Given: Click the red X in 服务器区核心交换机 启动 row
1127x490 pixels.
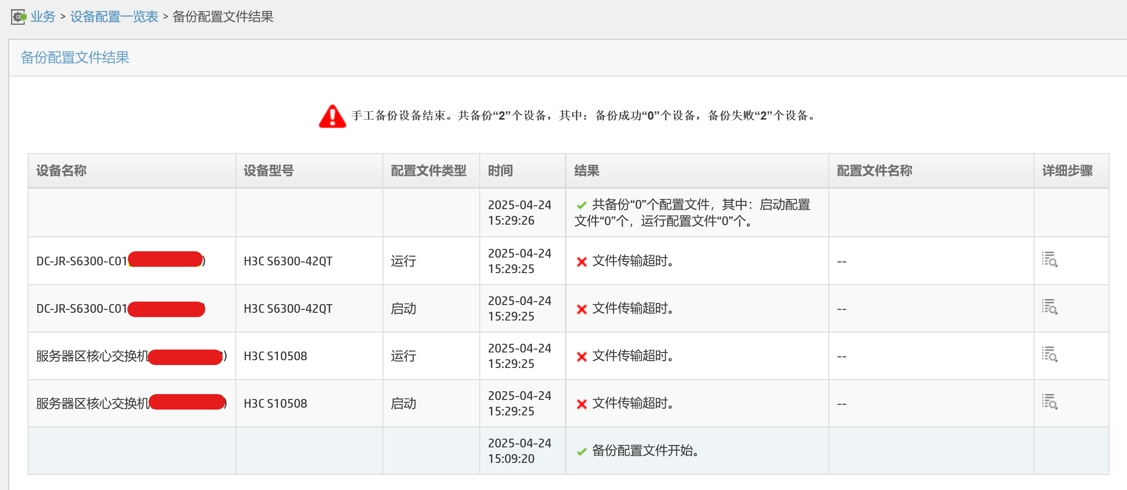Looking at the screenshot, I should coord(582,404).
